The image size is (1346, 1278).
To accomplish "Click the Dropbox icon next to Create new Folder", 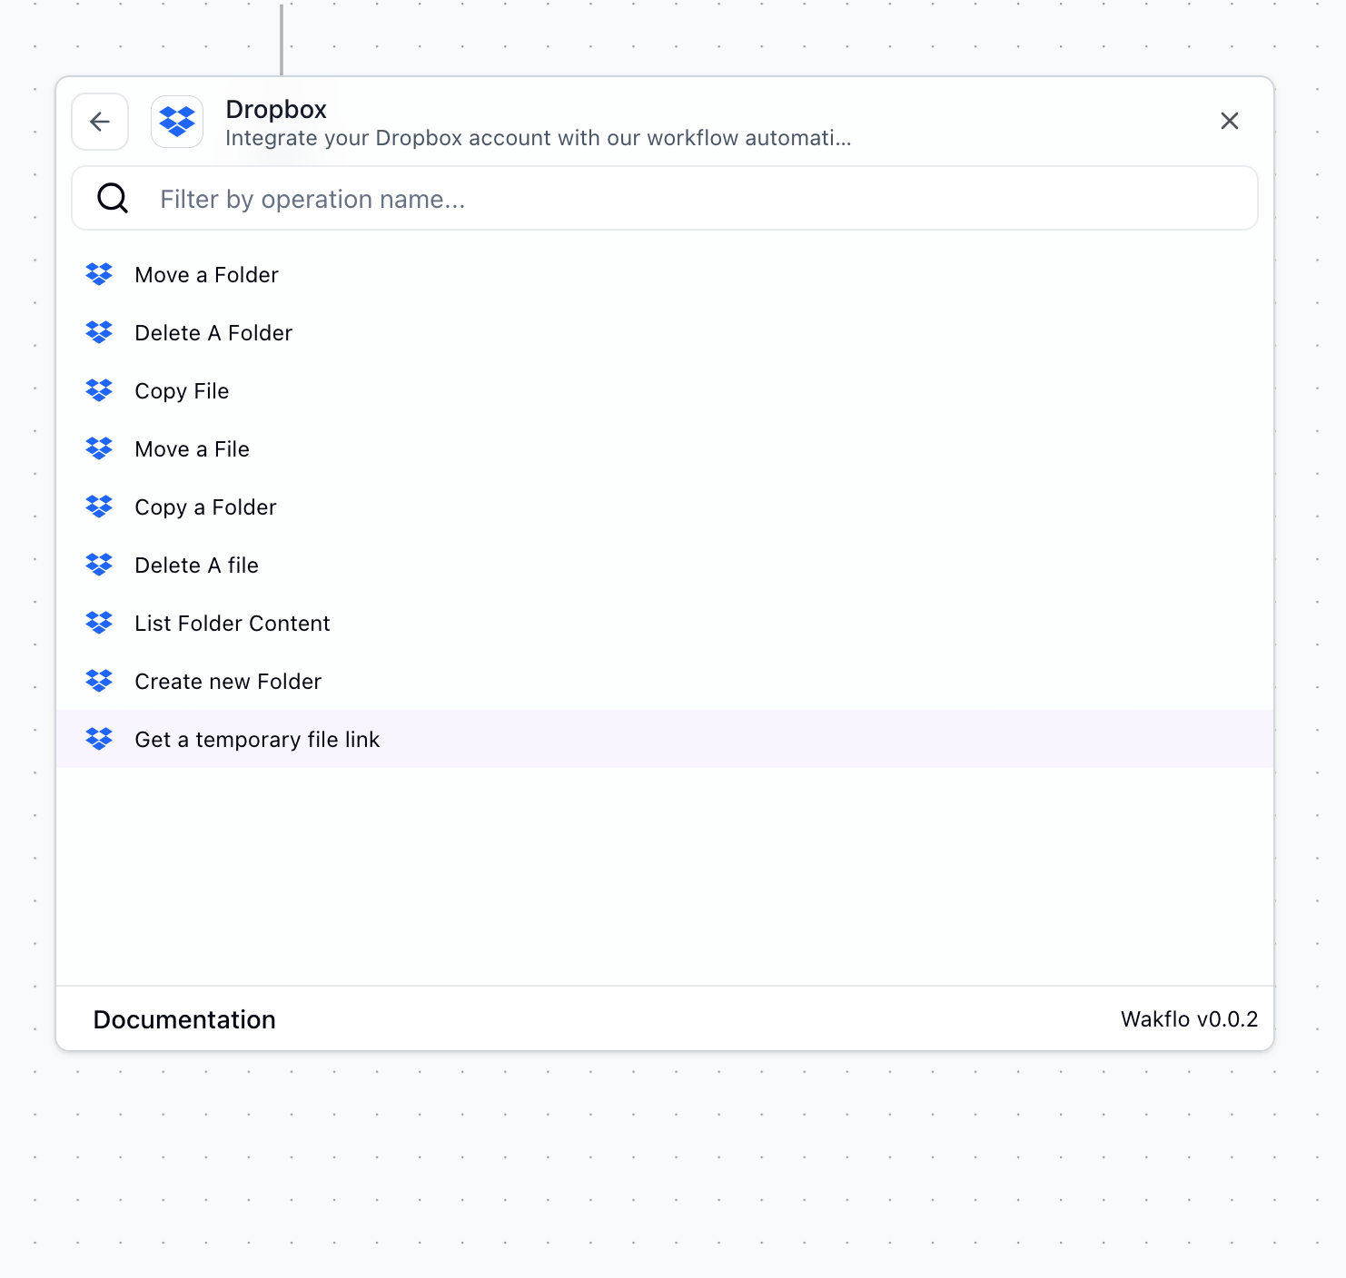I will click(99, 681).
